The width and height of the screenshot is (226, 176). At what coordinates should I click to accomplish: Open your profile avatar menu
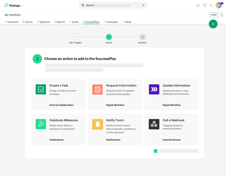click(x=218, y=5)
